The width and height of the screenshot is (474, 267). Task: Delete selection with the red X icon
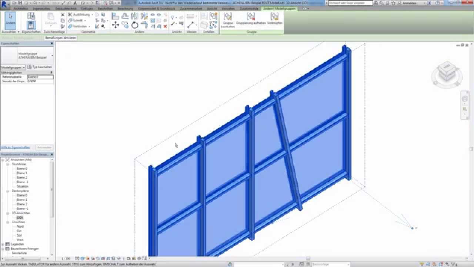coord(165,26)
